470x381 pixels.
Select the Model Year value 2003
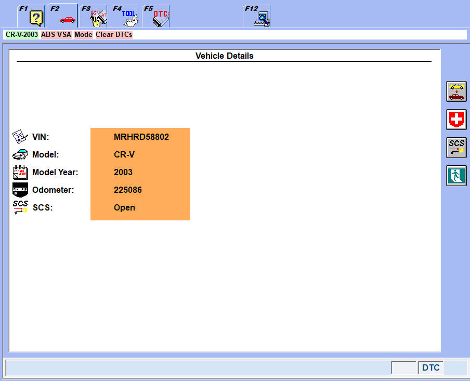pos(123,173)
